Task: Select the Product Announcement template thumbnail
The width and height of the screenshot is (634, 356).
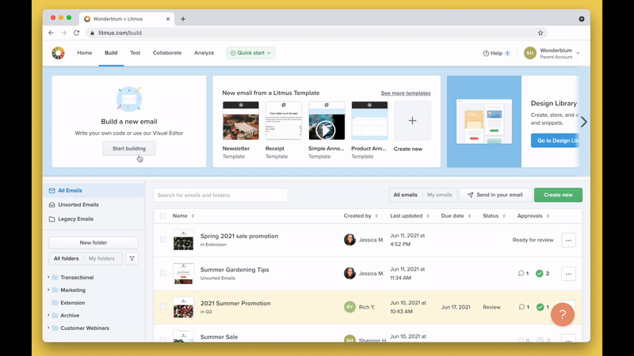Action: [369, 121]
